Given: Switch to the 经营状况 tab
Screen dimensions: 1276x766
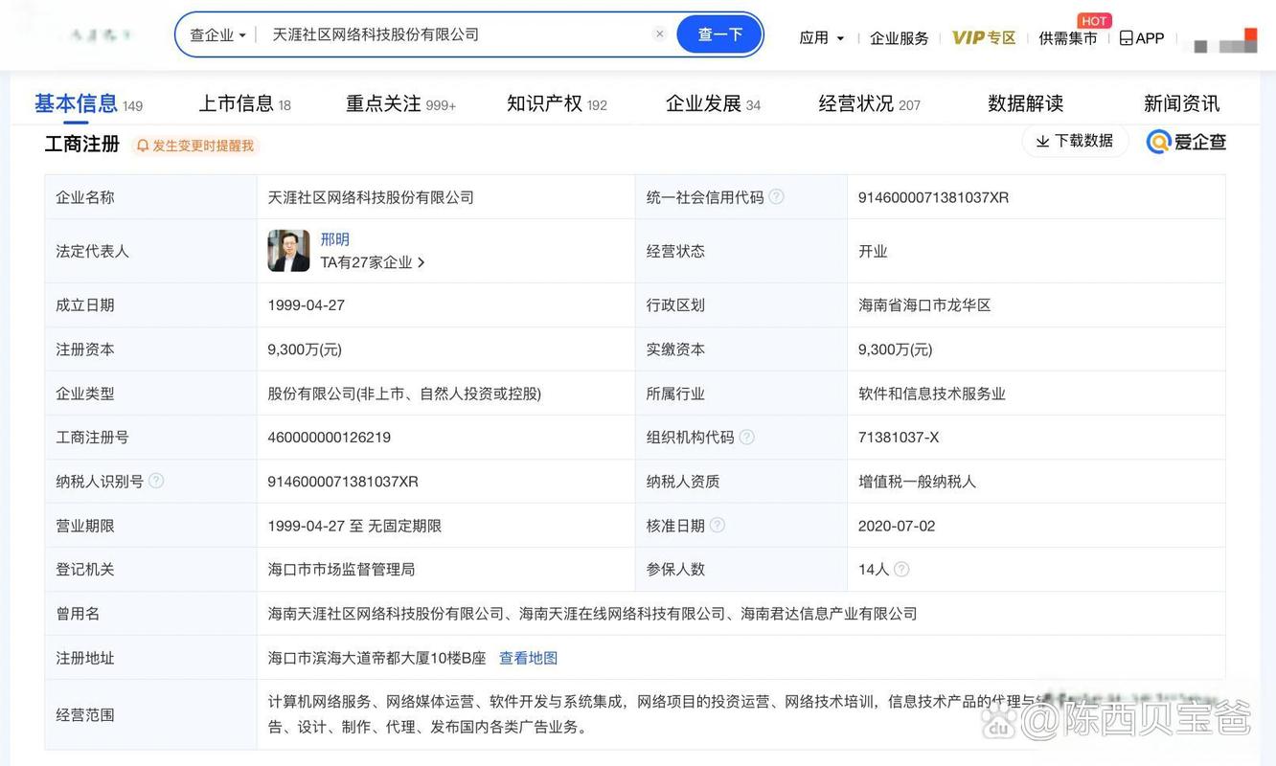Looking at the screenshot, I should 869,103.
